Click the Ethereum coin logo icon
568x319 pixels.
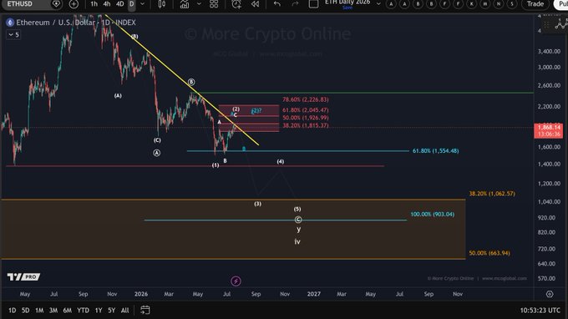coord(10,23)
